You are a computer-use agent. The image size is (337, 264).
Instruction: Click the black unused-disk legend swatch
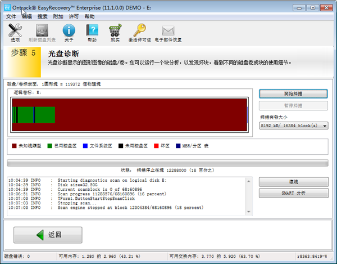tap(121, 146)
